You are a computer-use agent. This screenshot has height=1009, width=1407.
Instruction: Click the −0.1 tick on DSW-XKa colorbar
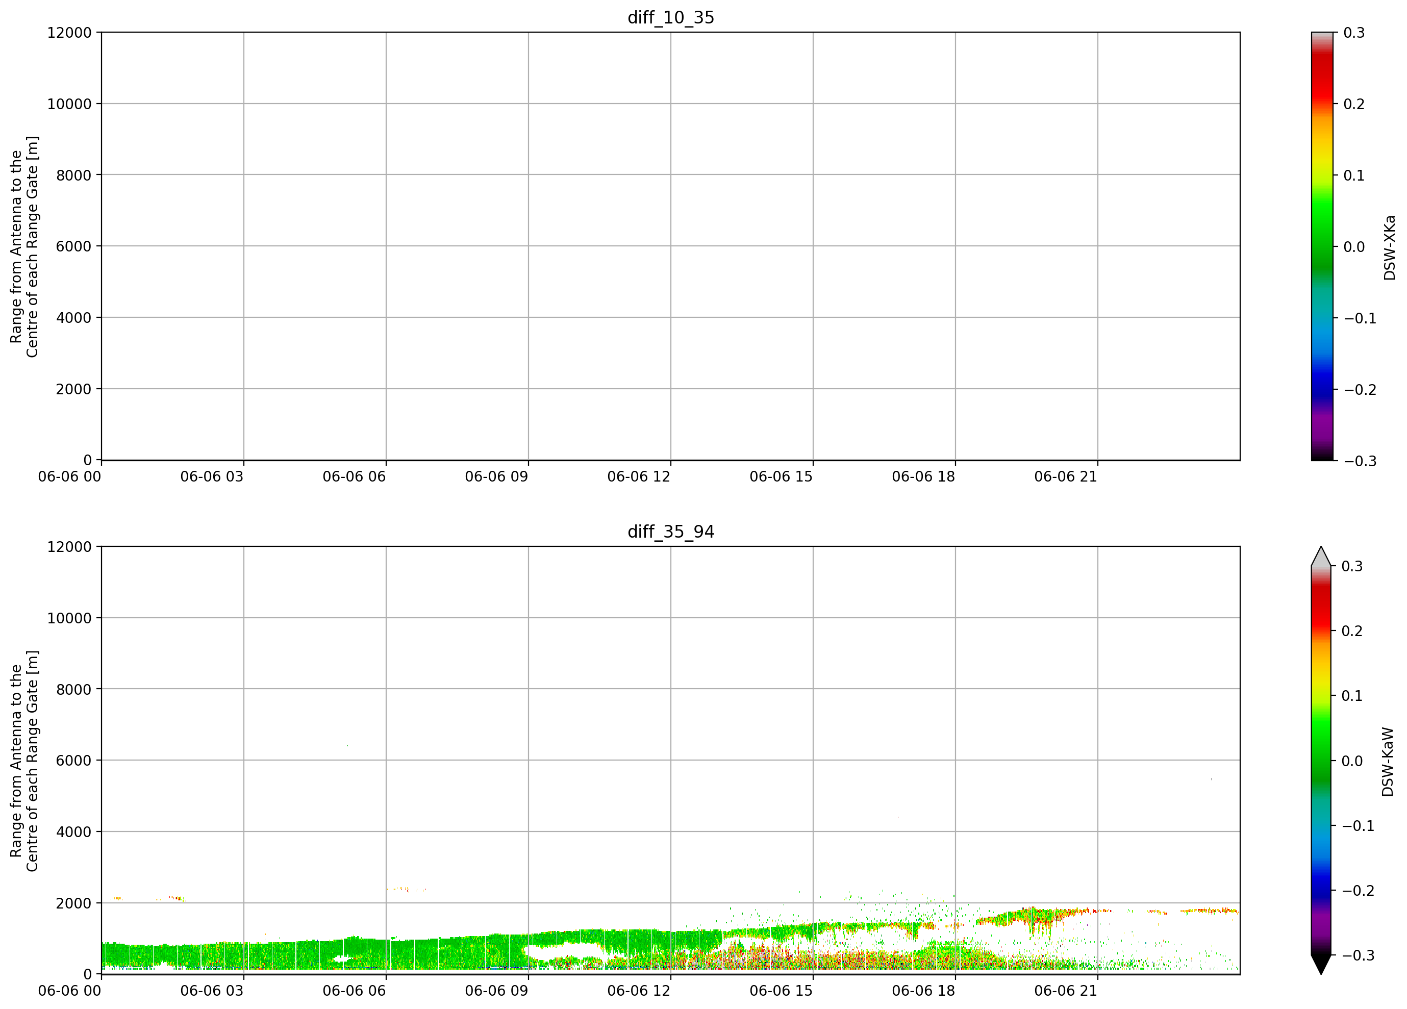1360,317
